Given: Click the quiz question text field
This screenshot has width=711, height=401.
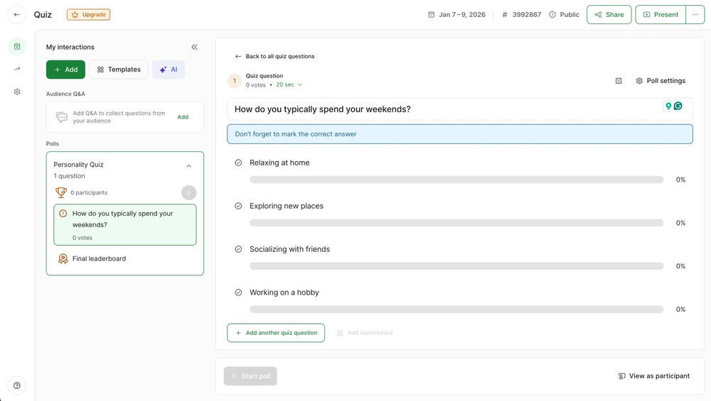Looking at the screenshot, I should click(x=441, y=109).
